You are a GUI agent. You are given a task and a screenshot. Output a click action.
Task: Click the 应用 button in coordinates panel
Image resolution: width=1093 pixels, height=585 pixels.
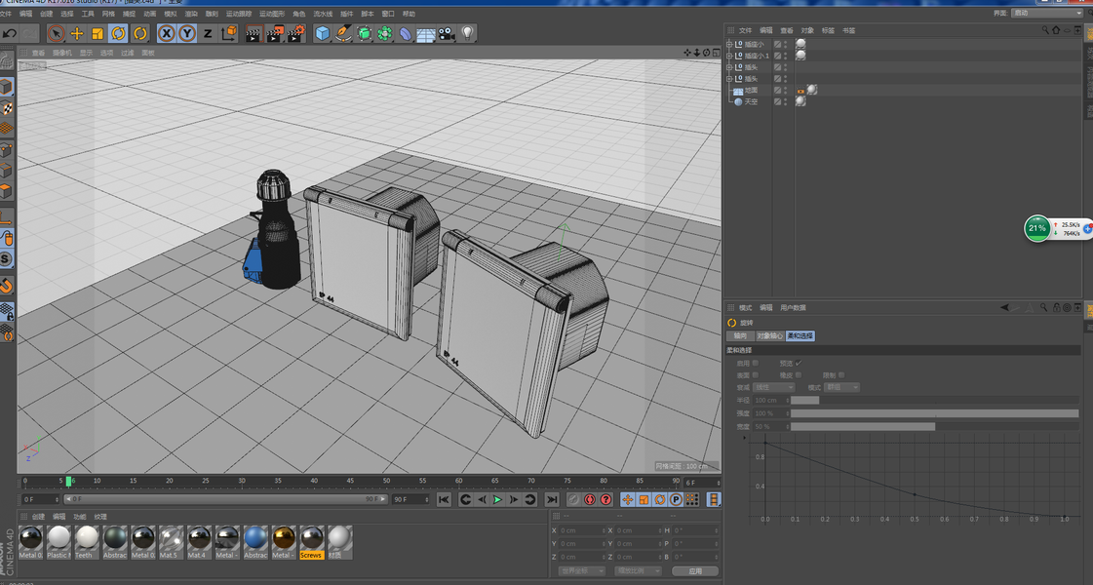tap(695, 570)
